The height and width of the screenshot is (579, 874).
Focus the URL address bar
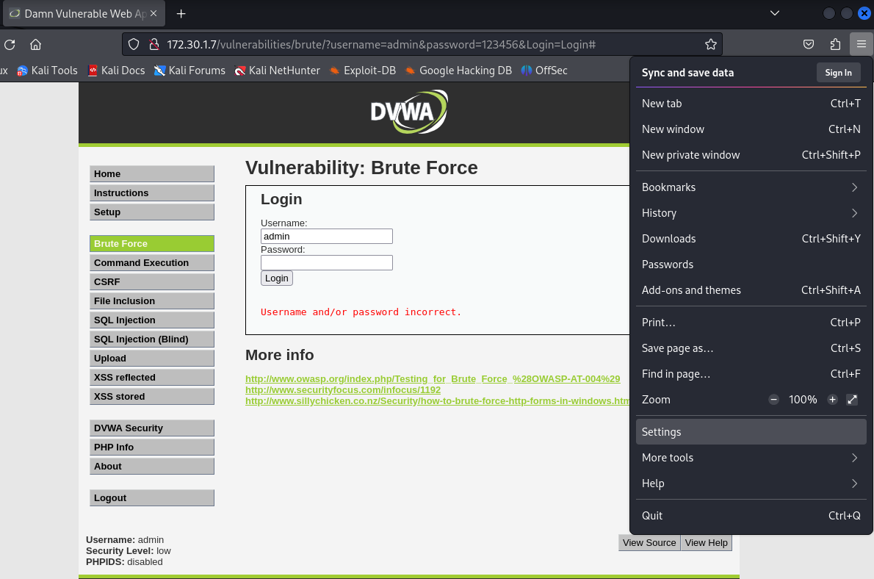[422, 45]
